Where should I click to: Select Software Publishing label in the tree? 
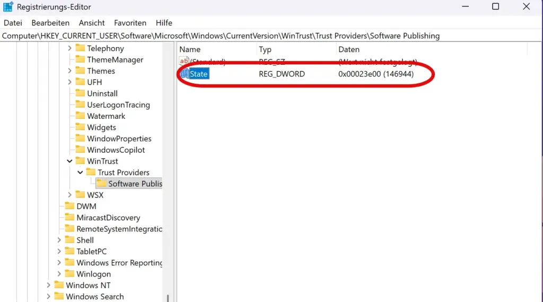click(x=135, y=184)
